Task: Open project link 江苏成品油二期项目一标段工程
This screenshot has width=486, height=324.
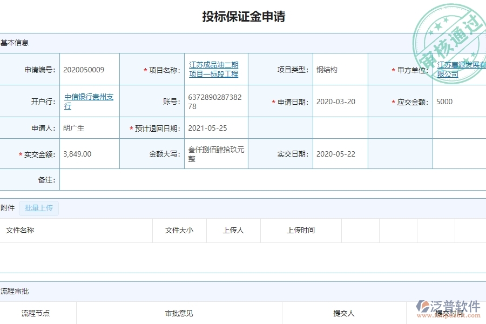Action: click(x=214, y=69)
